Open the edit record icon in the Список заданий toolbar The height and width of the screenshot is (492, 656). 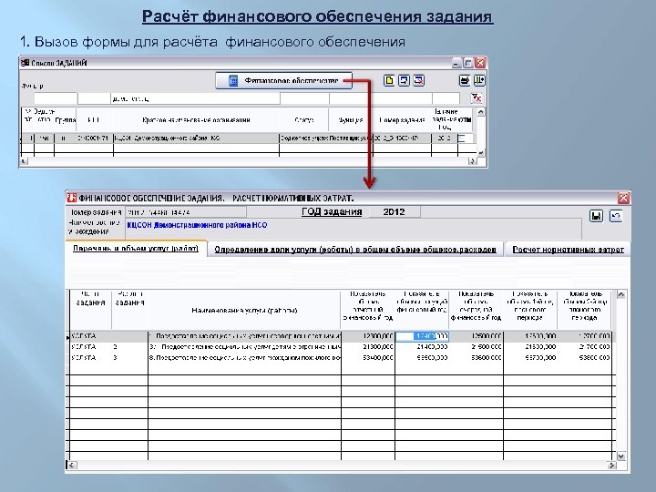click(x=404, y=80)
